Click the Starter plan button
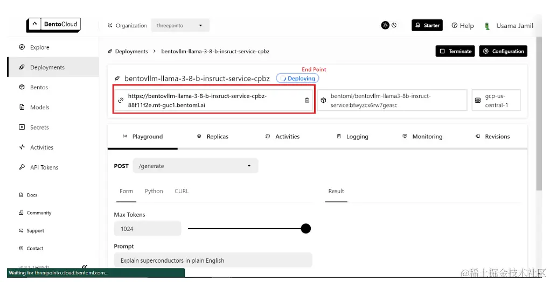The height and width of the screenshot is (282, 550). pos(427,25)
